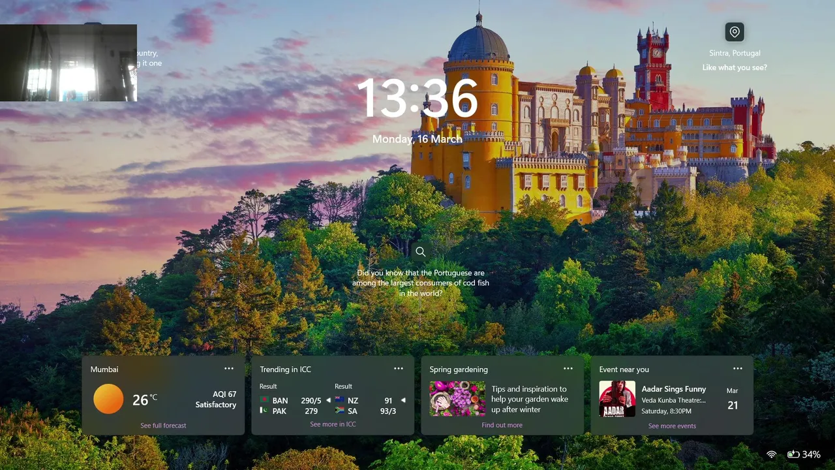
Task: Click the NZ score 91
Action: 388,401
